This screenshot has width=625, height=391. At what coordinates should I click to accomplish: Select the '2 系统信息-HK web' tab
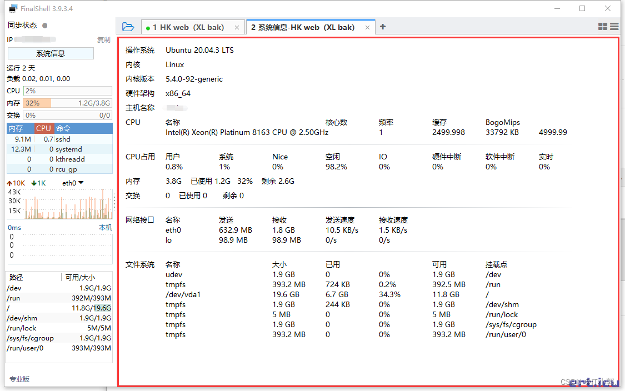click(303, 27)
